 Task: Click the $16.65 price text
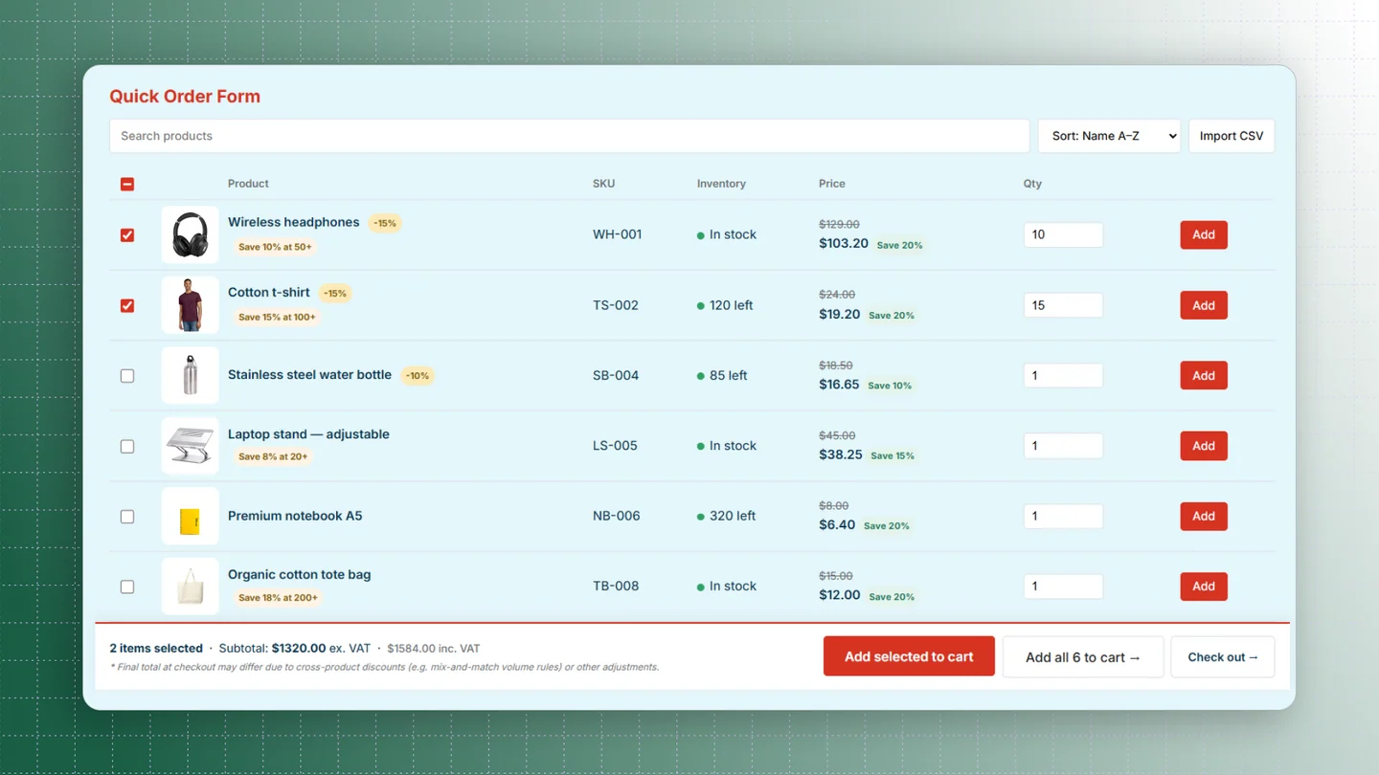tap(839, 384)
